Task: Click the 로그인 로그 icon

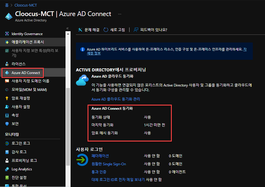Action: click(7, 144)
